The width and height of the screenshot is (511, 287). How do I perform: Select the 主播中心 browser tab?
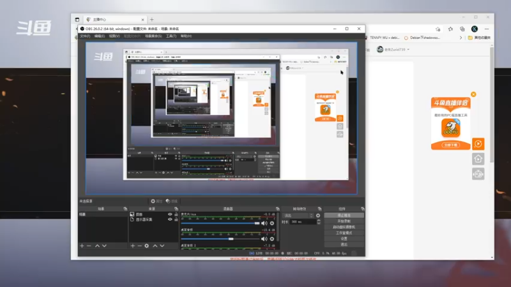coord(115,20)
